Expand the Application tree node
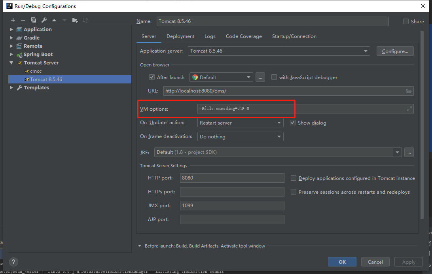432x274 pixels. (x=11, y=29)
